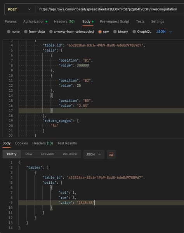Open the response Headers (13) tab
Image resolution: width=184 pixels, height=233 pixels.
pyautogui.click(x=43, y=143)
